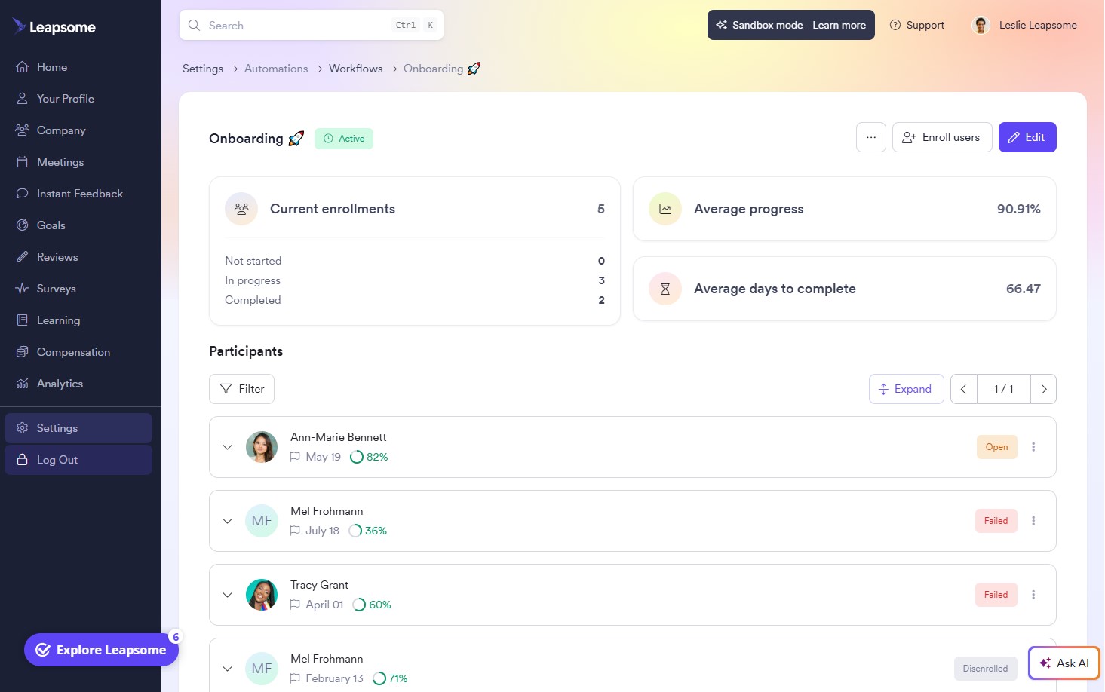Click Tracy Grant's 60% progress indicator
This screenshot has width=1105, height=692.
tap(372, 604)
